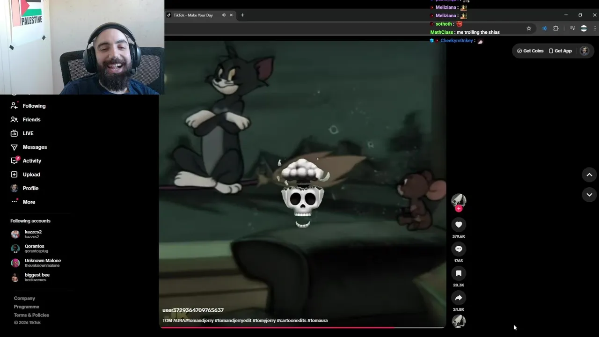Open the browser Extensions puzzle icon
599x337 pixels.
click(556, 29)
